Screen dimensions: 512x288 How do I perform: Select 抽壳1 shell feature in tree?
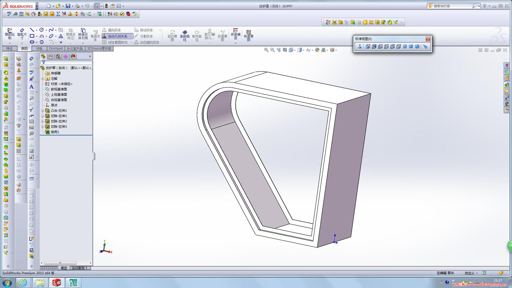pos(55,132)
